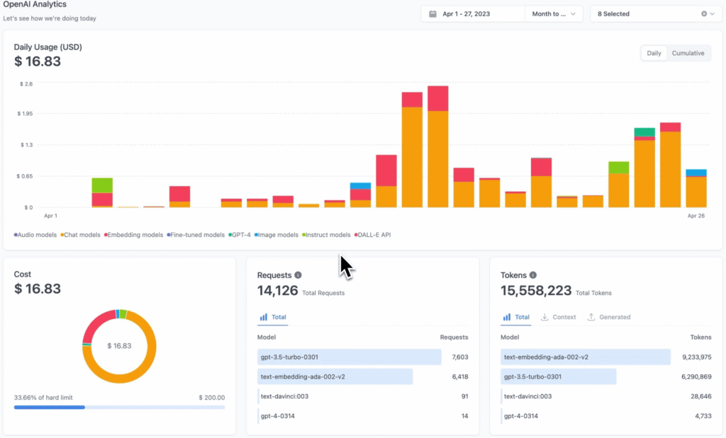The width and height of the screenshot is (726, 438).
Task: Click the 6,418 requests value
Action: click(x=459, y=376)
